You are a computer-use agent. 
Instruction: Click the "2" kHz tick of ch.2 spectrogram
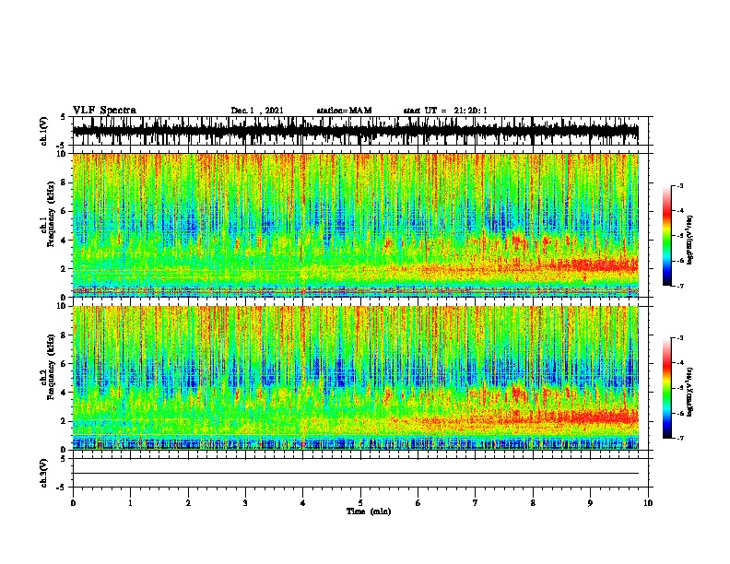pyautogui.click(x=65, y=421)
